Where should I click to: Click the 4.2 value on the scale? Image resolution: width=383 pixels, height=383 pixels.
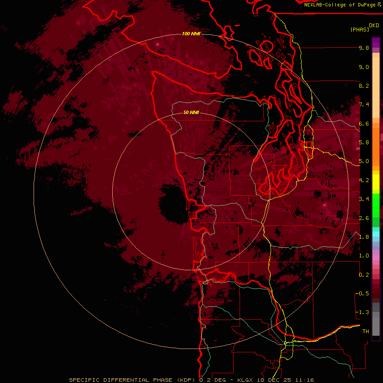[364, 180]
